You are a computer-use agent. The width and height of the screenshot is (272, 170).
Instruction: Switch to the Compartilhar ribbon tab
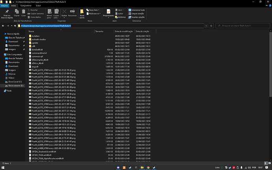point(26,6)
